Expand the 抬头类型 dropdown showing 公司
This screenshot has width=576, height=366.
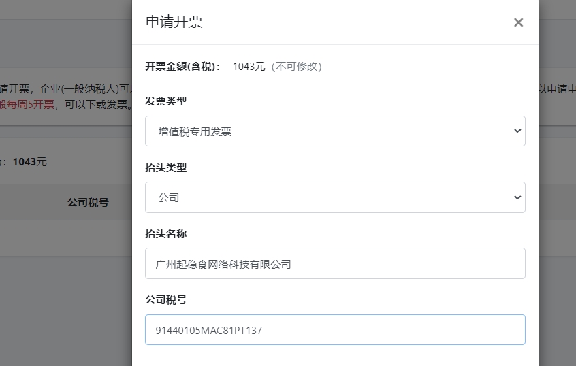pos(327,197)
